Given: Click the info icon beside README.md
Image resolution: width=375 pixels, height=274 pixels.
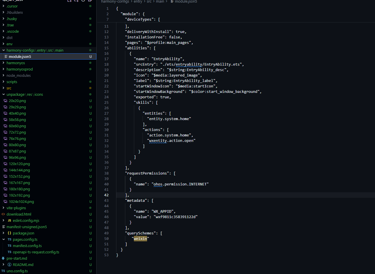Looking at the screenshot, I should [x=9, y=265].
